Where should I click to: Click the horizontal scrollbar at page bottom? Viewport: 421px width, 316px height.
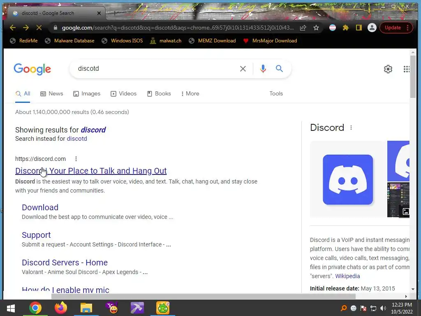tap(203, 296)
